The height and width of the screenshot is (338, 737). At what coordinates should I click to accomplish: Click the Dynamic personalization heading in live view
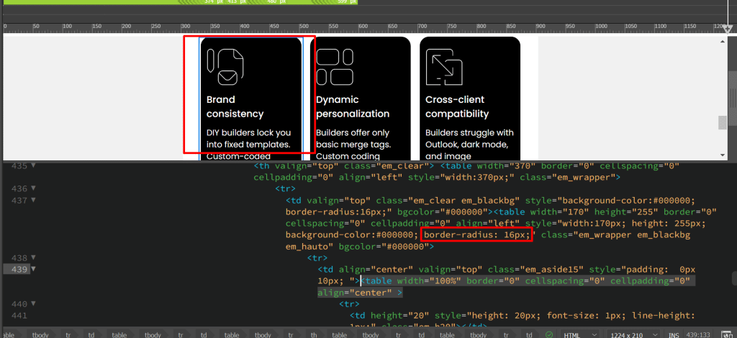pos(353,106)
